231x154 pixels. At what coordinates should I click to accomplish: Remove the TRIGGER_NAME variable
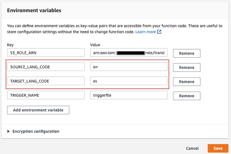(x=187, y=96)
